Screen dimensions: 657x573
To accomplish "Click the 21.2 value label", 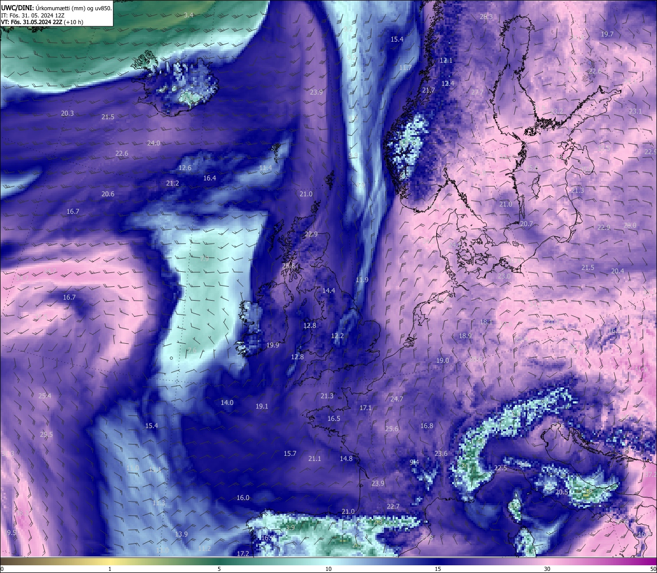I will pyautogui.click(x=172, y=183).
